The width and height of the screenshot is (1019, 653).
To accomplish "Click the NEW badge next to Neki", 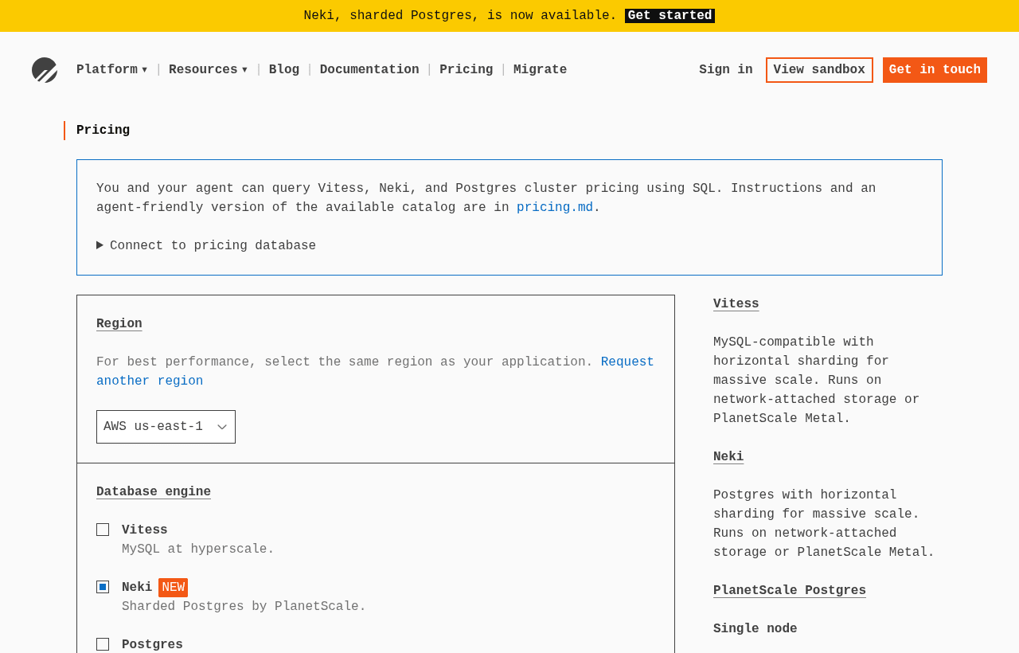I will (174, 588).
